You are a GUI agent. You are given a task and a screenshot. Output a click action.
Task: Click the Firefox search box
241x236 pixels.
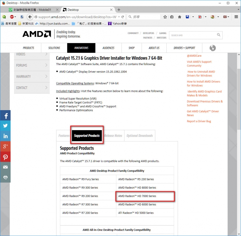[x=144, y=17]
